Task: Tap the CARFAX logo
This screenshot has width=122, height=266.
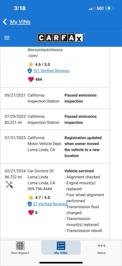Action: click(x=60, y=38)
